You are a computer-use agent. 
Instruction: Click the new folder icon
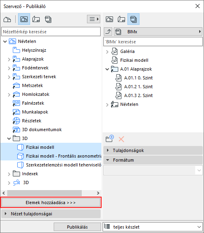click(x=110, y=139)
